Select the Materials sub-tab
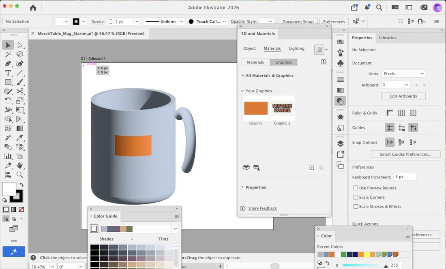Viewport: 446px width, 269px height. click(x=255, y=62)
